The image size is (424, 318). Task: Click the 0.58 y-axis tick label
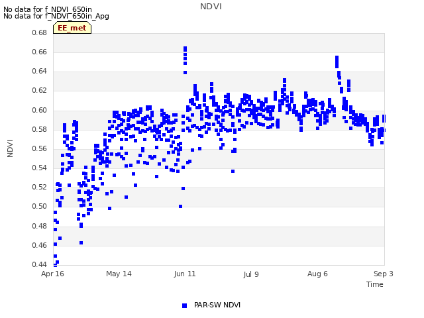(x=40, y=130)
